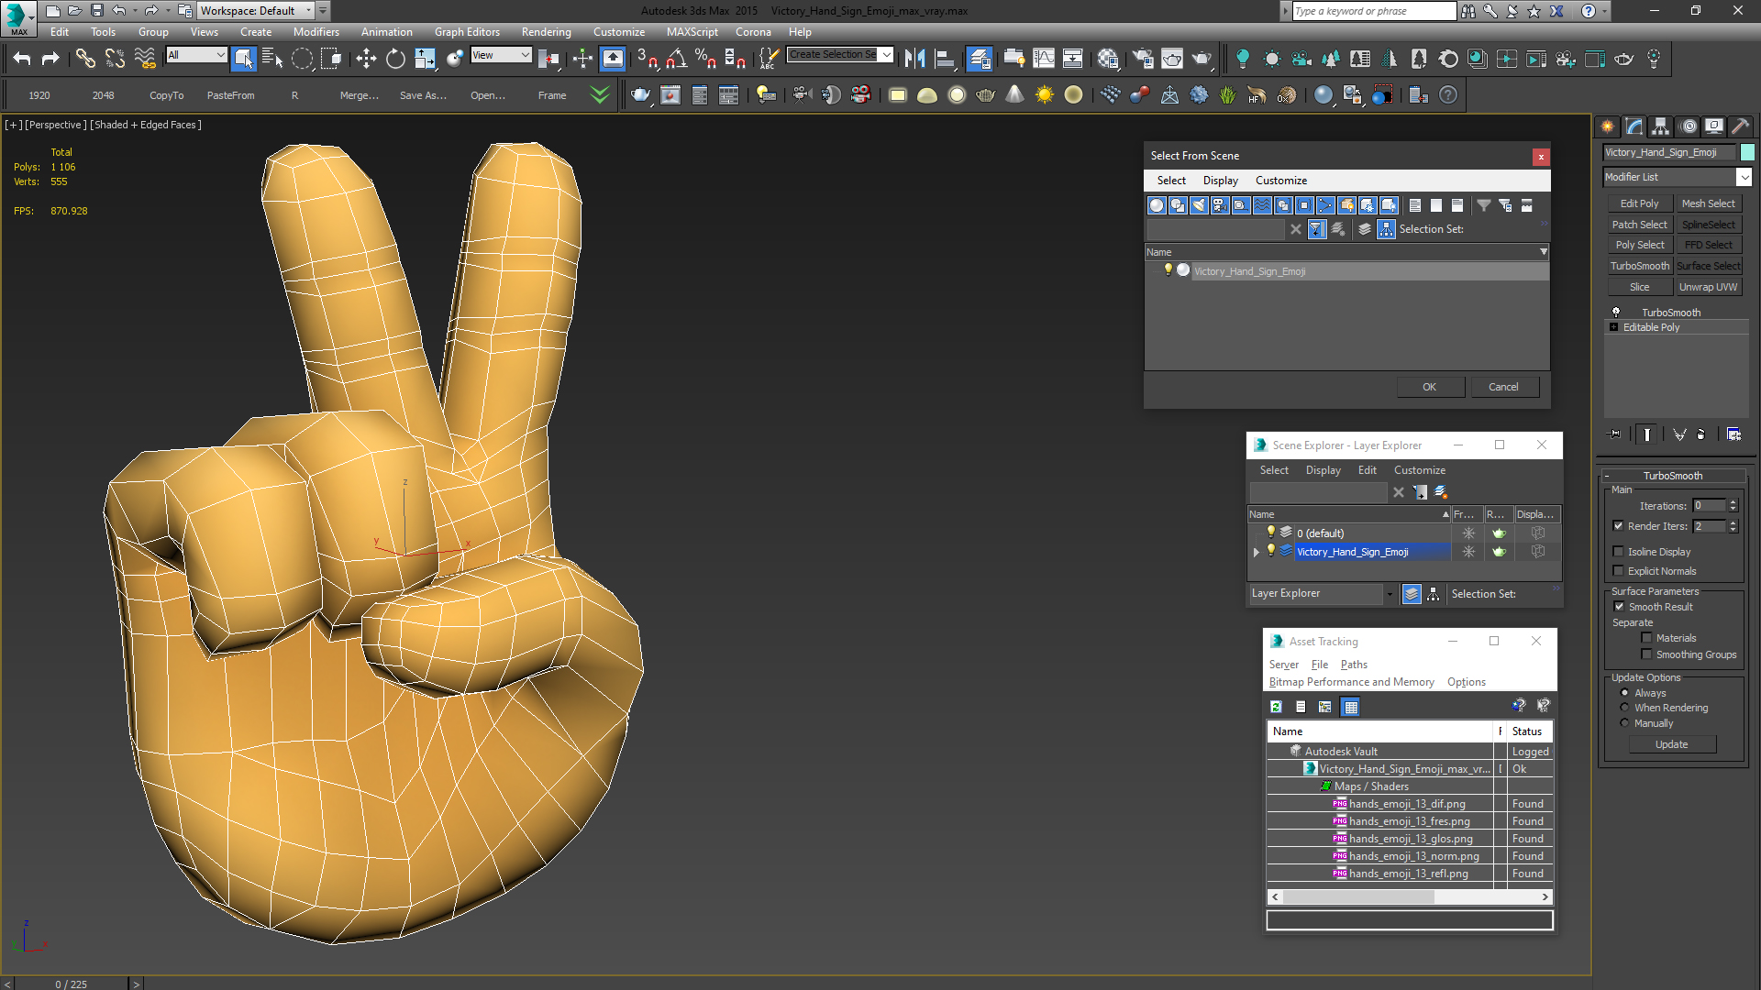The image size is (1761, 990).
Task: Open the Graph Editors menu
Action: click(x=467, y=32)
